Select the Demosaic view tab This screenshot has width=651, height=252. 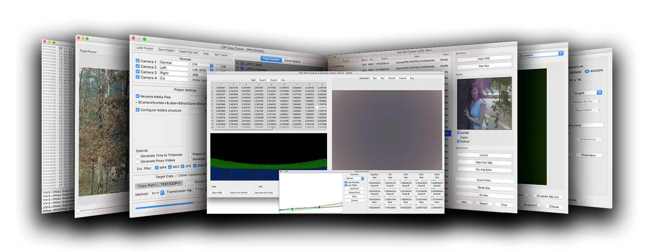[364, 78]
